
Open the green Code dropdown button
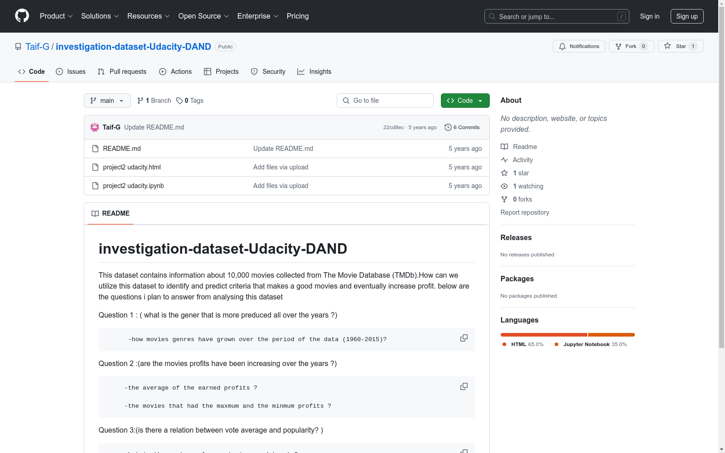465,101
